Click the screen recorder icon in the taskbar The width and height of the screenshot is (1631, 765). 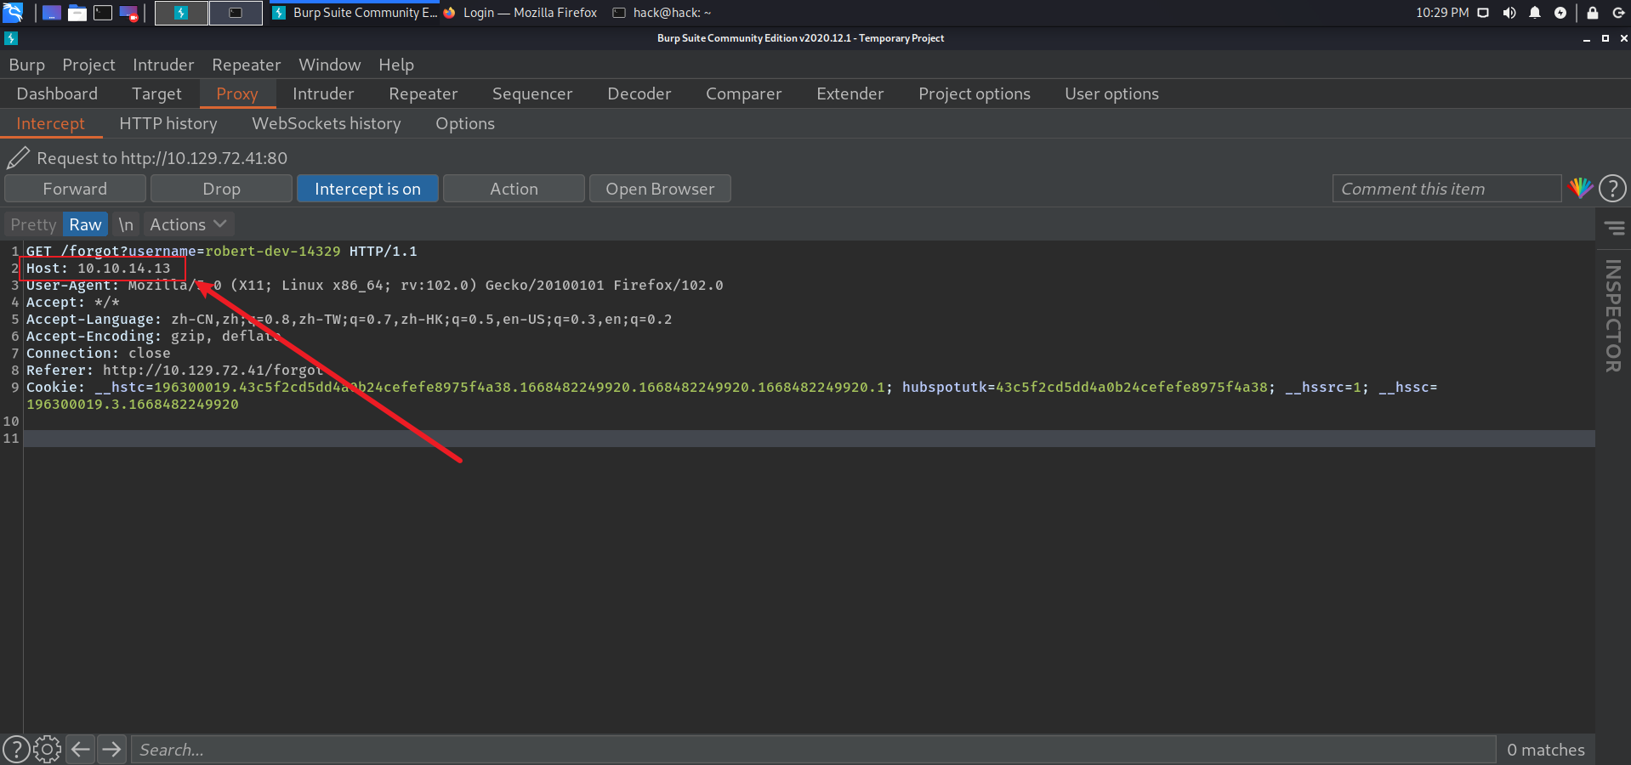tap(128, 13)
